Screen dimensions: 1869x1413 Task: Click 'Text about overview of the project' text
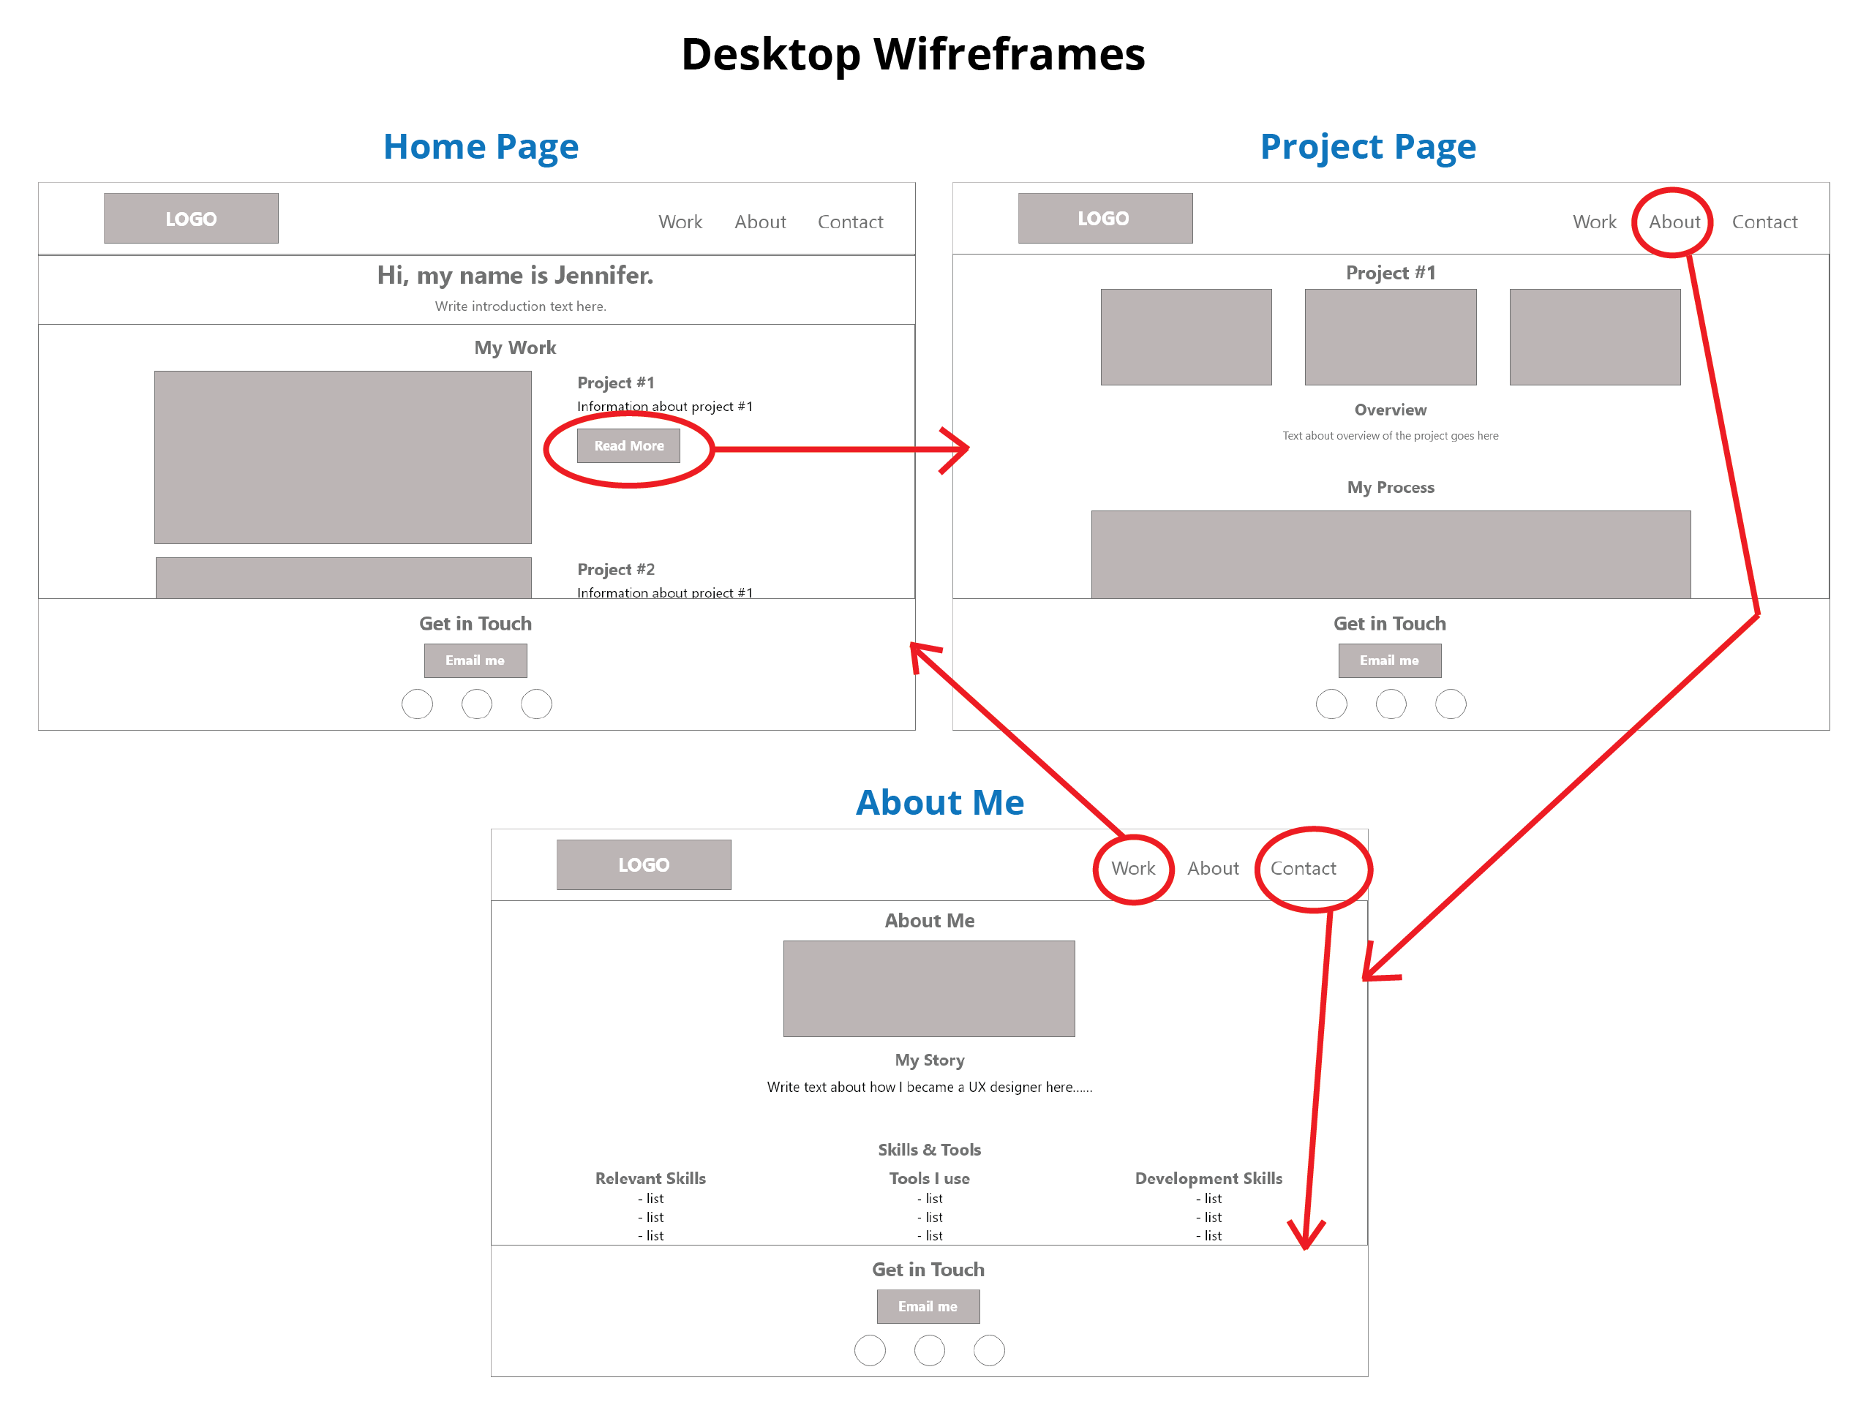[1391, 436]
